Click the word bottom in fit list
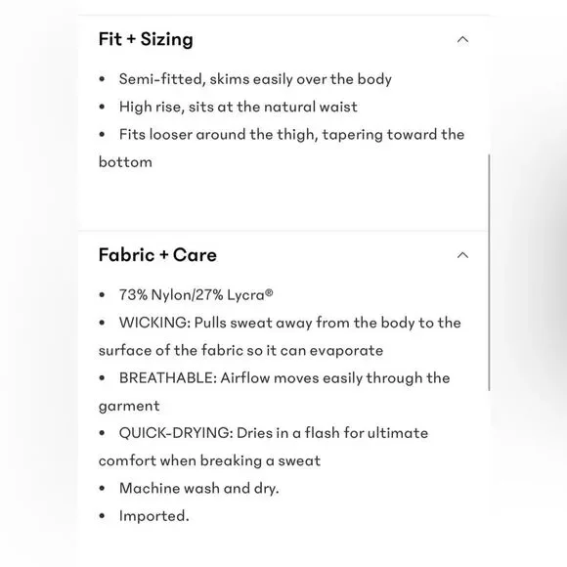 pos(125,162)
